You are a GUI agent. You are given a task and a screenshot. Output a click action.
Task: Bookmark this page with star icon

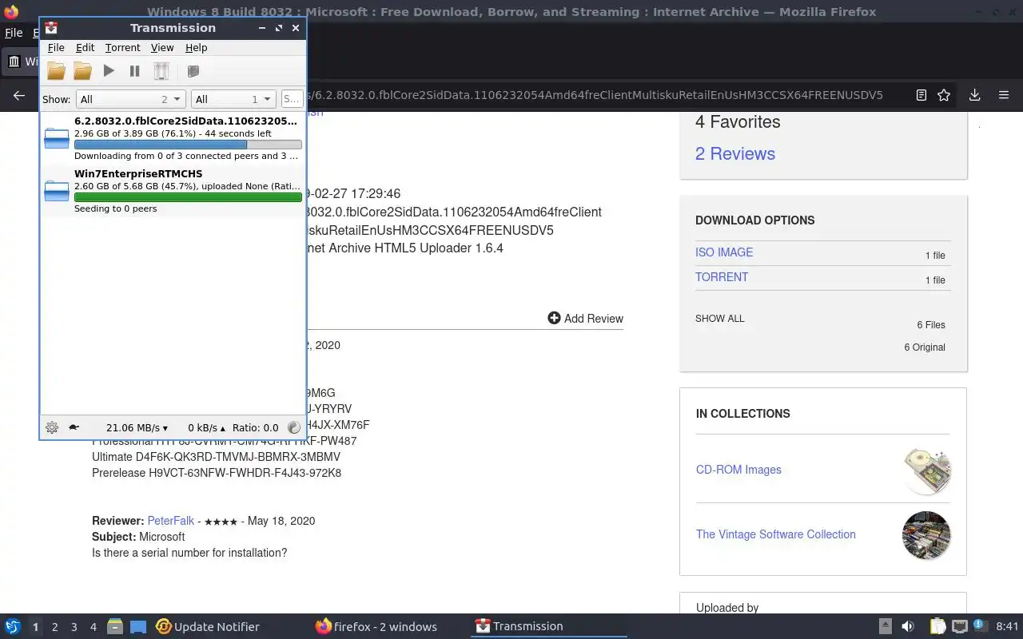click(944, 95)
